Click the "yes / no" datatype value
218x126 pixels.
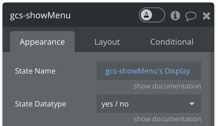pos(115,104)
